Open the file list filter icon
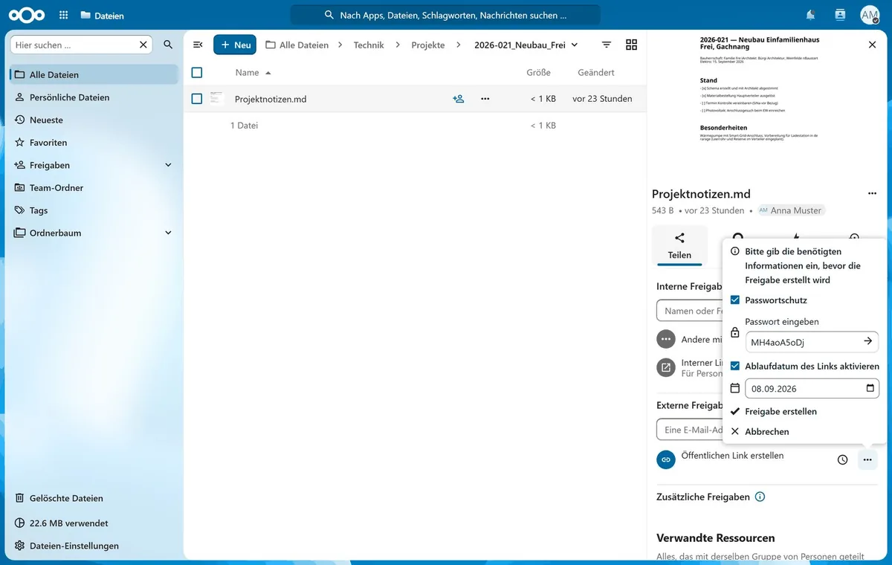Image resolution: width=892 pixels, height=565 pixels. (x=607, y=45)
